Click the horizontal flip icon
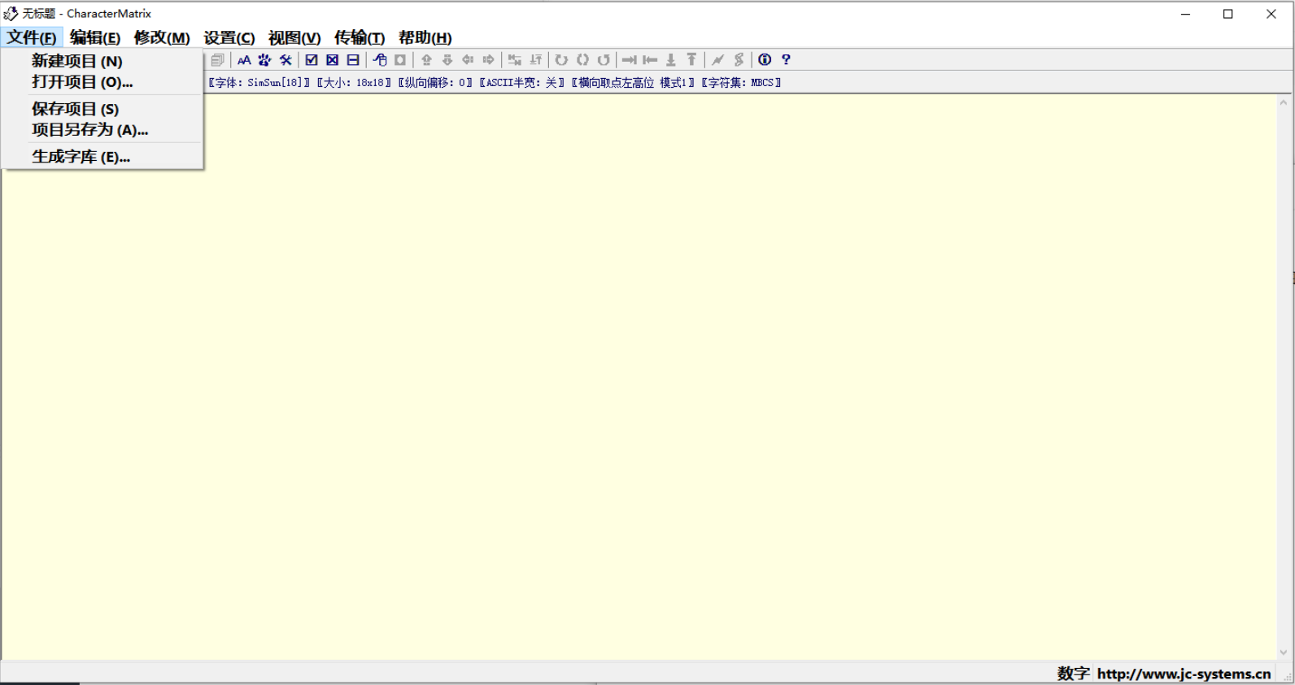Image resolution: width=1295 pixels, height=685 pixels. coord(515,60)
